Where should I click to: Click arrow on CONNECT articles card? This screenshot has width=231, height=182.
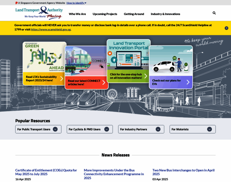[x=104, y=83]
